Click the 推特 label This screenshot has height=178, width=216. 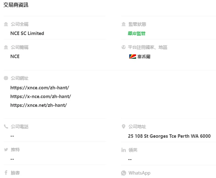point(15,150)
